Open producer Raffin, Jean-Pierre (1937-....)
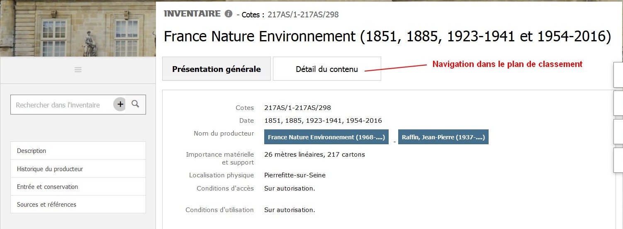 pyautogui.click(x=443, y=137)
